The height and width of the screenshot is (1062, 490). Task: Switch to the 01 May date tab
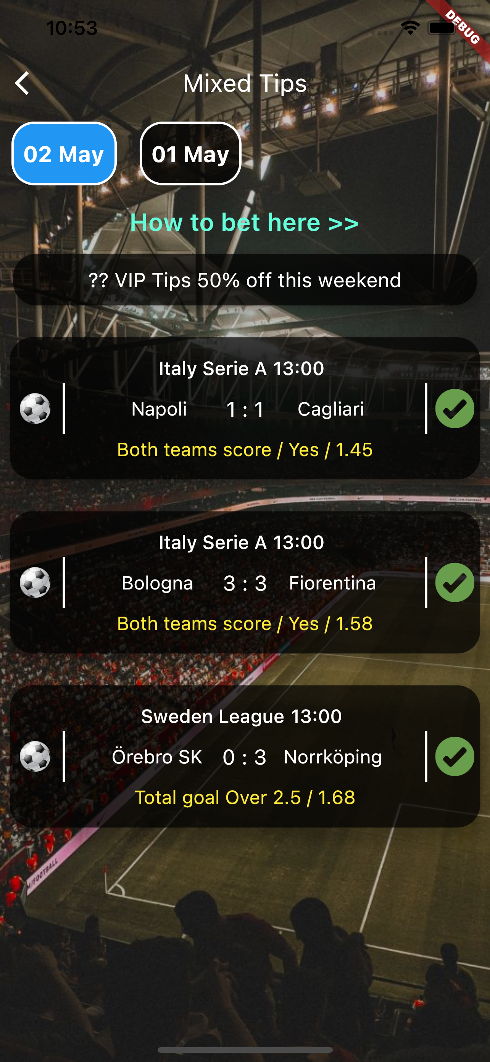click(190, 154)
